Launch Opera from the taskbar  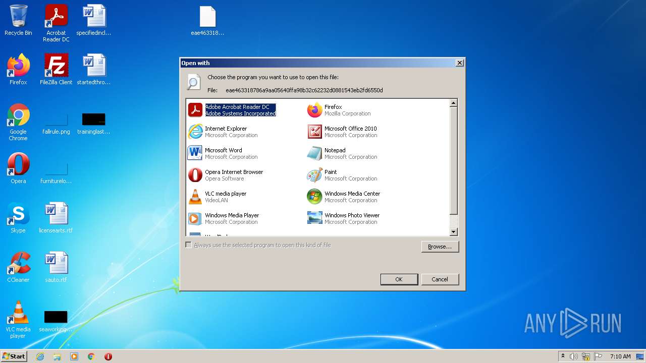click(108, 356)
